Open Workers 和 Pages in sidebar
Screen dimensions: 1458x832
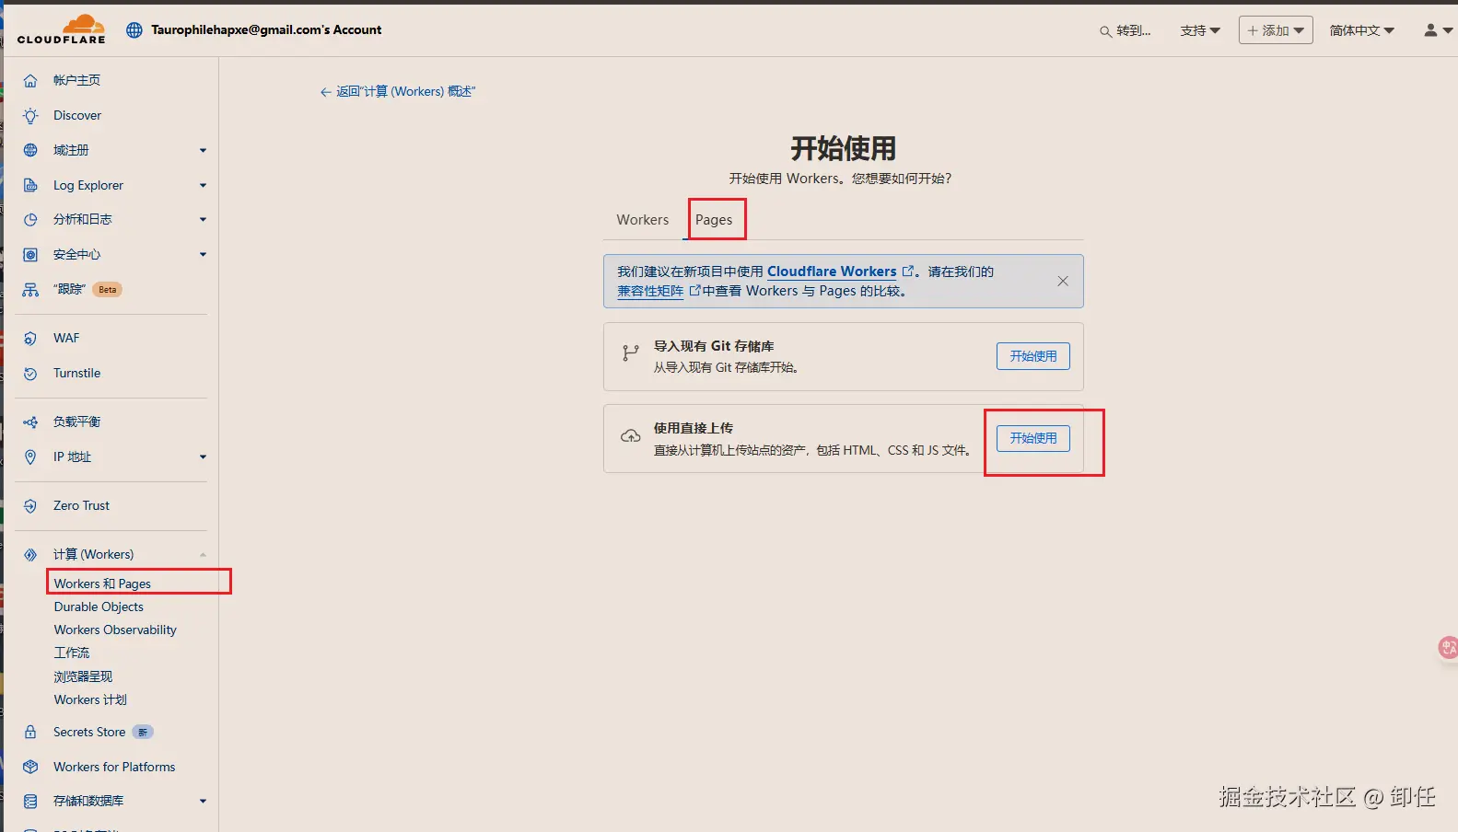click(x=102, y=584)
